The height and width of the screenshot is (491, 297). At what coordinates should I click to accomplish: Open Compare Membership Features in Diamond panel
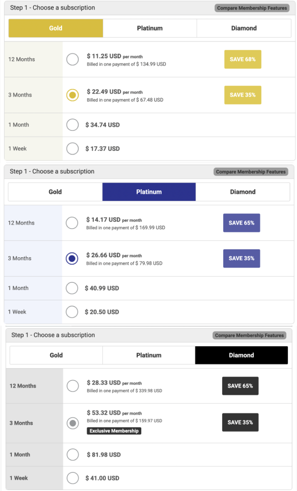249,336
